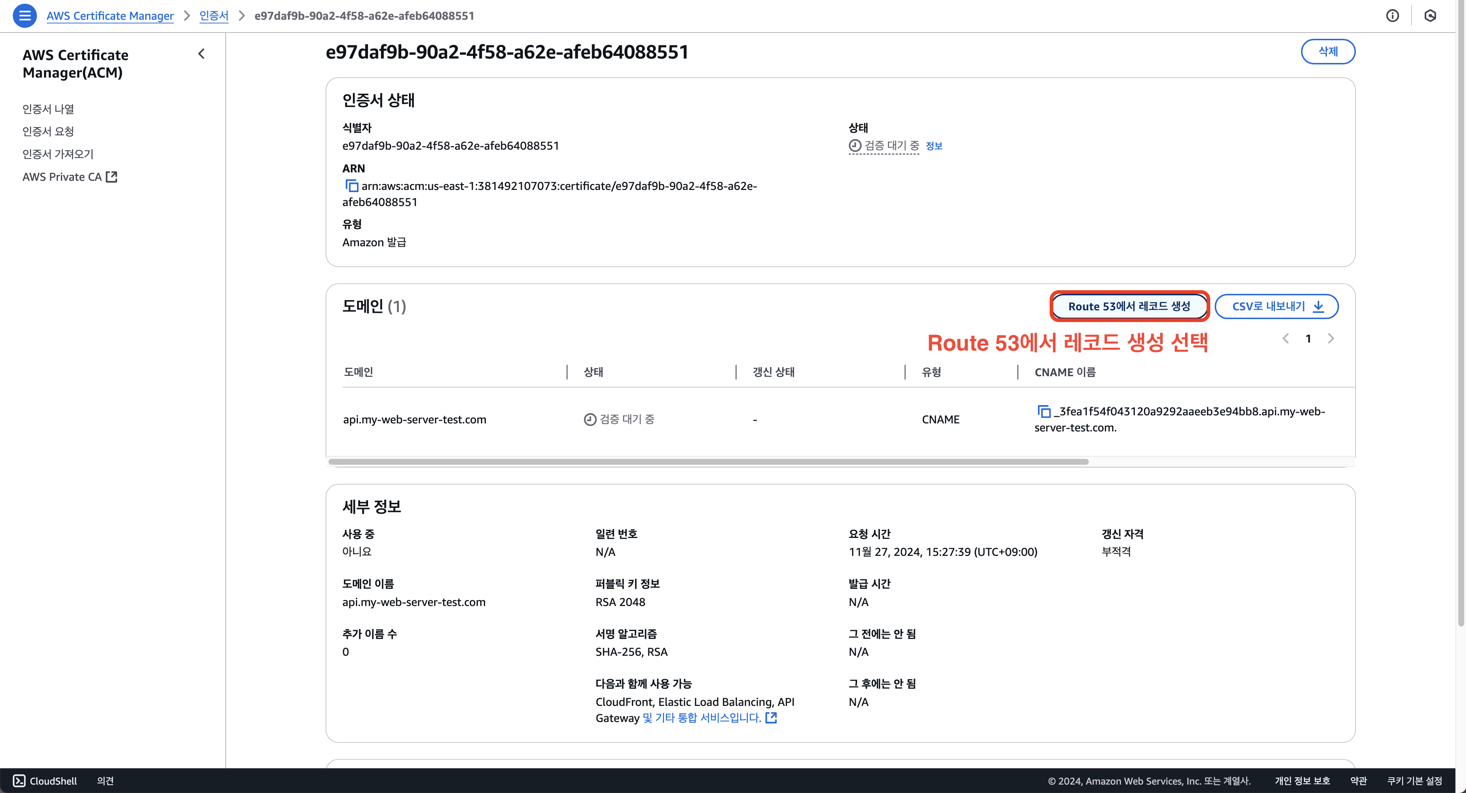
Task: Open 약관 footer link
Action: pos(1358,781)
